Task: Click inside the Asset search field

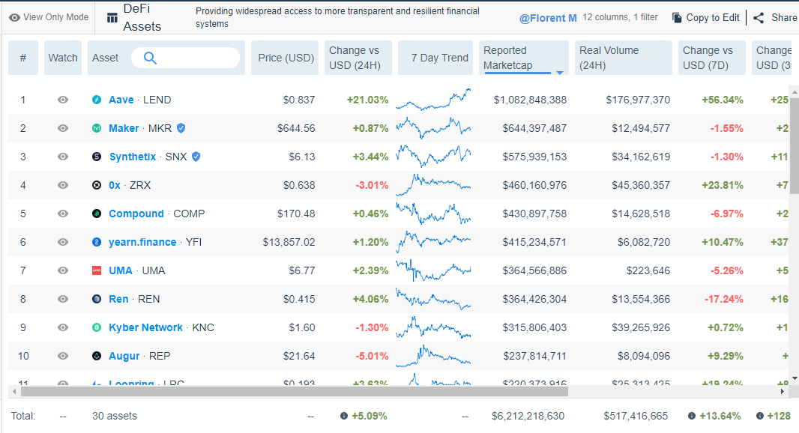Action: [185, 58]
